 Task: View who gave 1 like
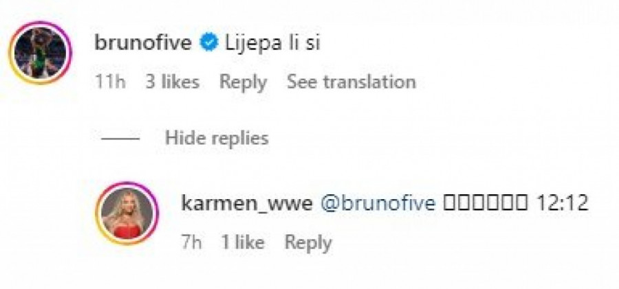click(x=242, y=242)
